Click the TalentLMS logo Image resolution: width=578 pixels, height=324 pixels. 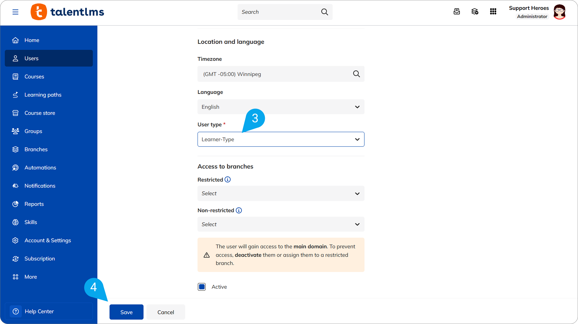[67, 12]
